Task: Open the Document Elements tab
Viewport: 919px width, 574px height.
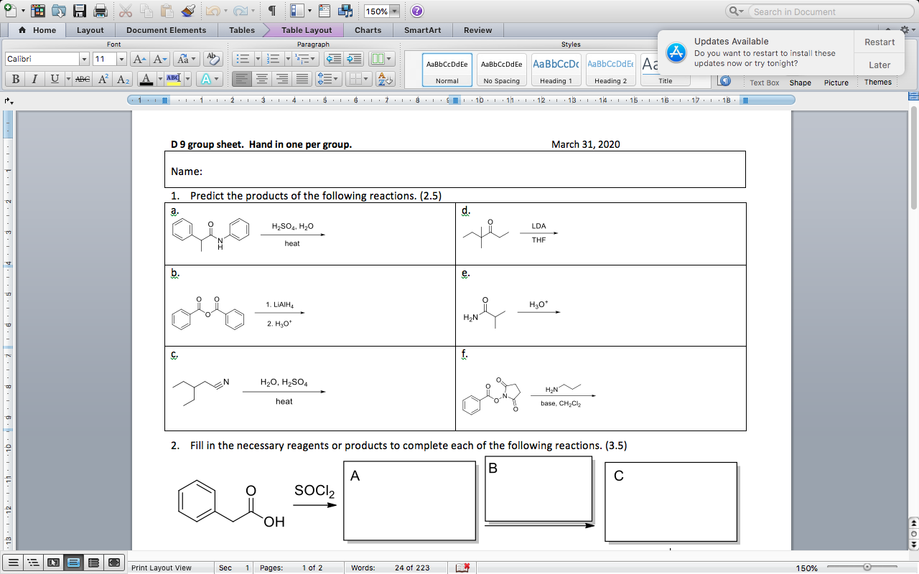Action: click(x=165, y=30)
